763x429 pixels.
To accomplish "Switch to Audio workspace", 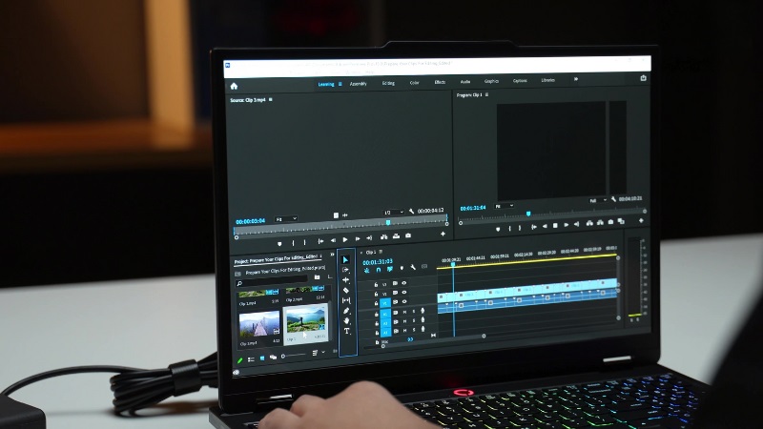I will coord(465,82).
